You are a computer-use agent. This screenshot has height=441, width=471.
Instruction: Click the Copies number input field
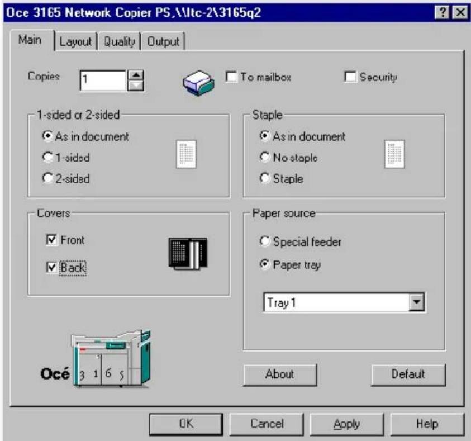(x=103, y=80)
